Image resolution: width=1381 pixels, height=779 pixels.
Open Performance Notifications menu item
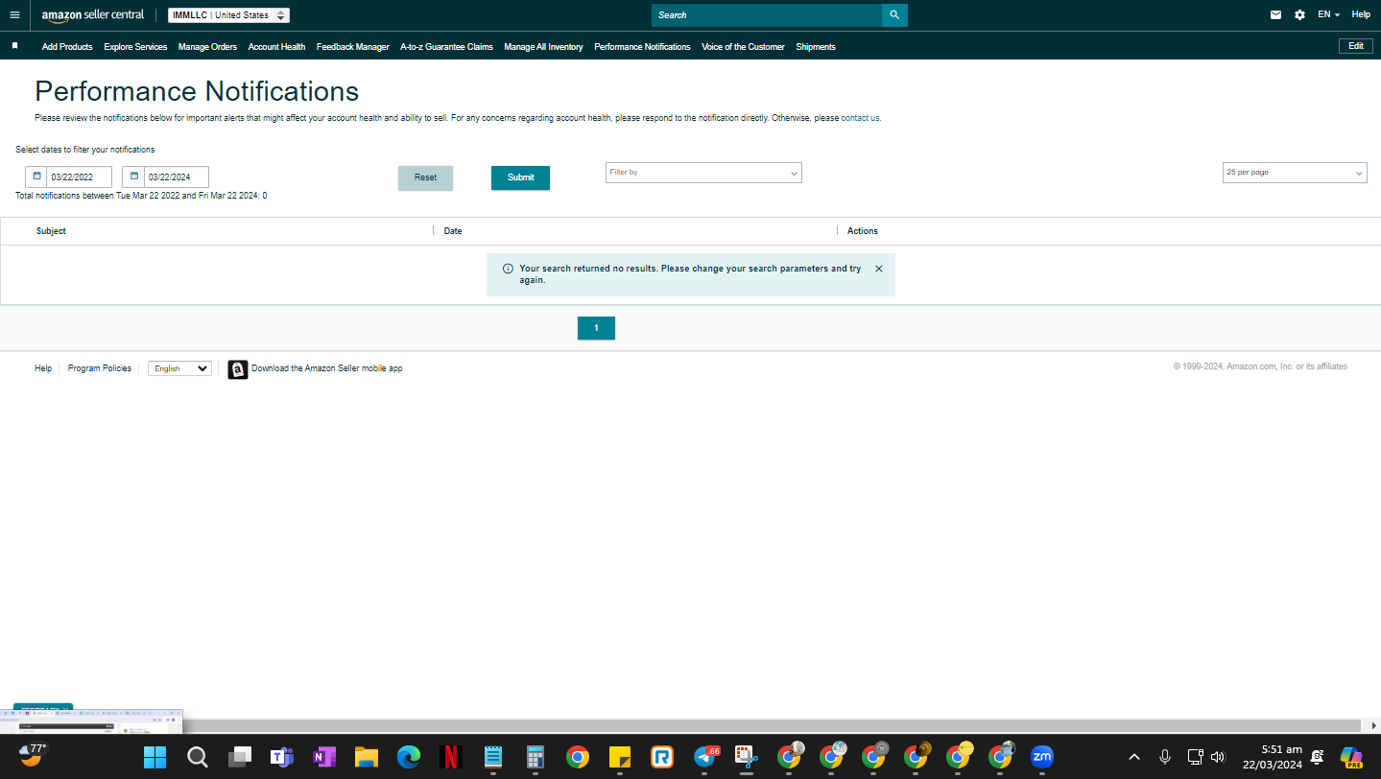(x=642, y=47)
